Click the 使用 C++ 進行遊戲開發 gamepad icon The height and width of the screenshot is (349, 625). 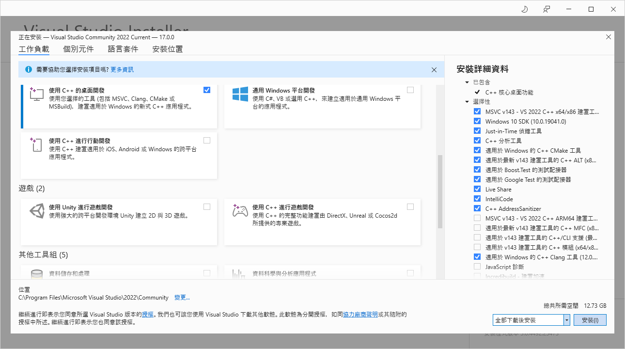tap(240, 211)
